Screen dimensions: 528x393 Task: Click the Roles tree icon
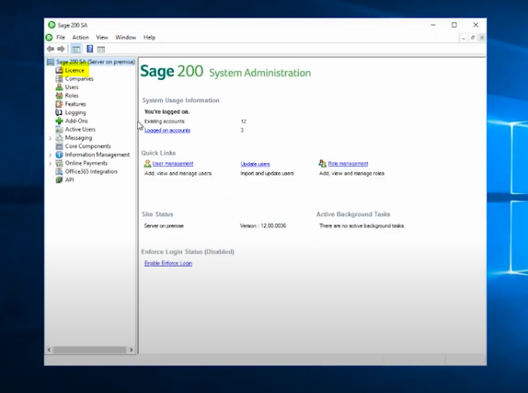pyautogui.click(x=59, y=96)
